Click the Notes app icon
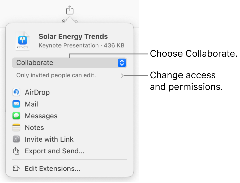240x183 pixels. click(x=16, y=128)
